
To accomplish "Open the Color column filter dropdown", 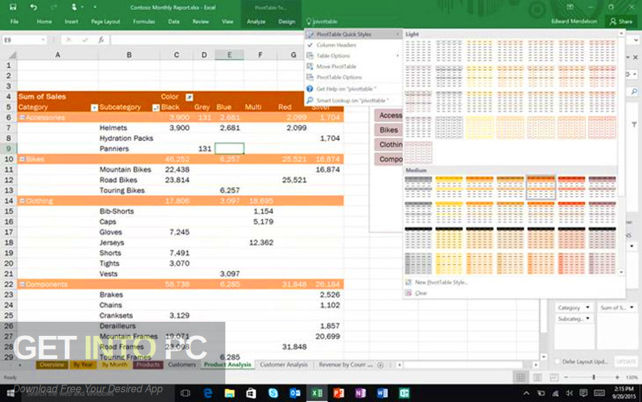I will pos(189,97).
